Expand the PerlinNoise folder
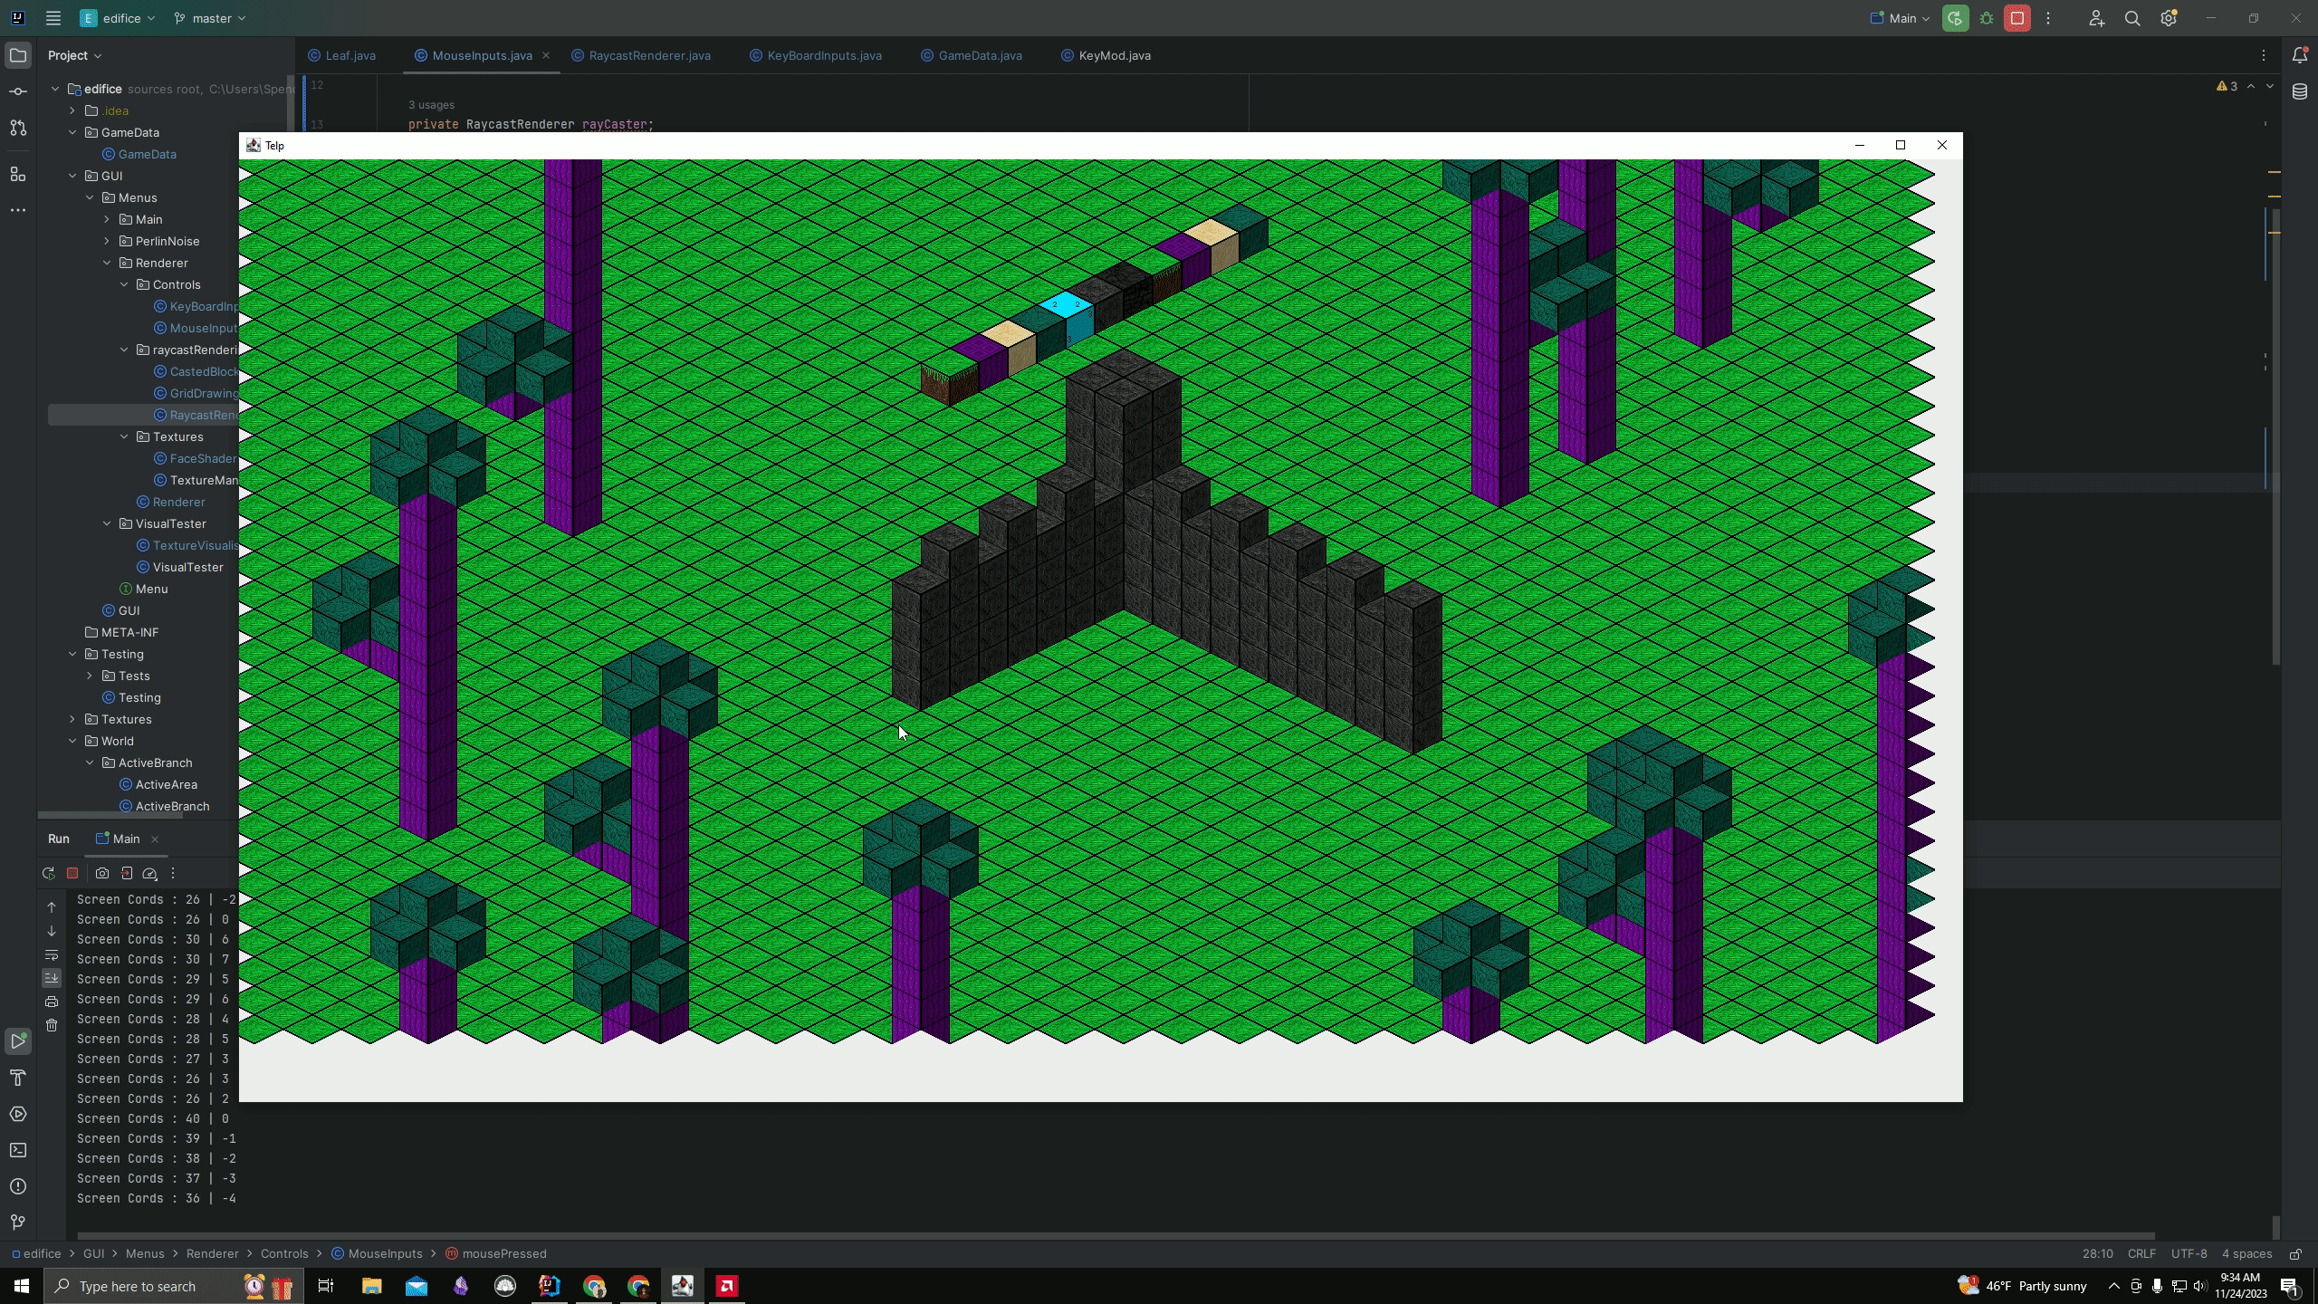The image size is (2318, 1304). tap(107, 241)
